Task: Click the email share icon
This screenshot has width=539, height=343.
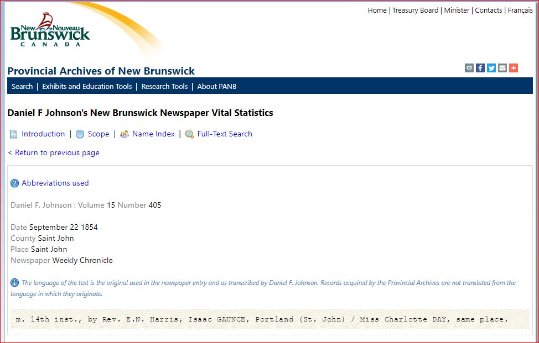Action: (502, 68)
